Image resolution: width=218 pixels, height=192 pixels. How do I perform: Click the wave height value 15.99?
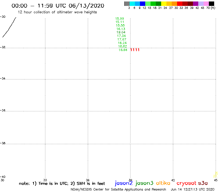click(120, 19)
